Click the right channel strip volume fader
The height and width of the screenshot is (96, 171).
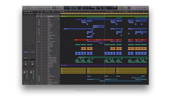[31, 72]
